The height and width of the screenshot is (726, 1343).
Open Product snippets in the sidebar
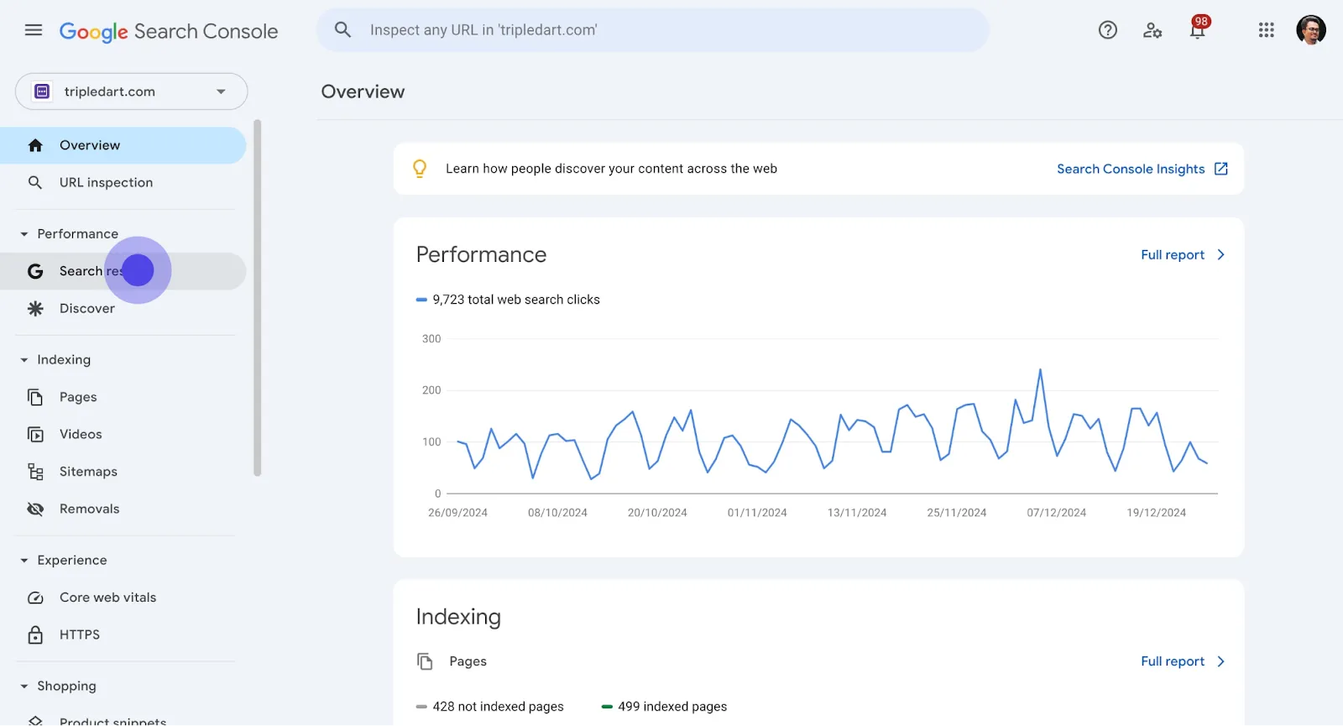(123, 718)
